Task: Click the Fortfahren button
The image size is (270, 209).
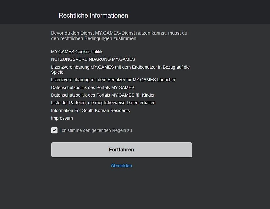Action: (122, 150)
